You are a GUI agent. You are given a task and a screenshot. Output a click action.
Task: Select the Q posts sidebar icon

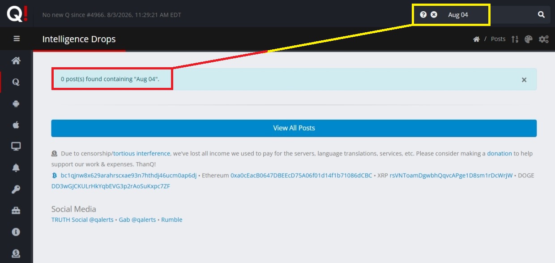(16, 82)
